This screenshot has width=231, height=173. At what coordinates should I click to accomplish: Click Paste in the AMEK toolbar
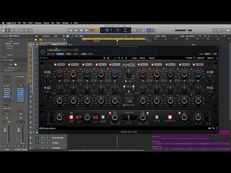pyautogui.click(x=142, y=58)
